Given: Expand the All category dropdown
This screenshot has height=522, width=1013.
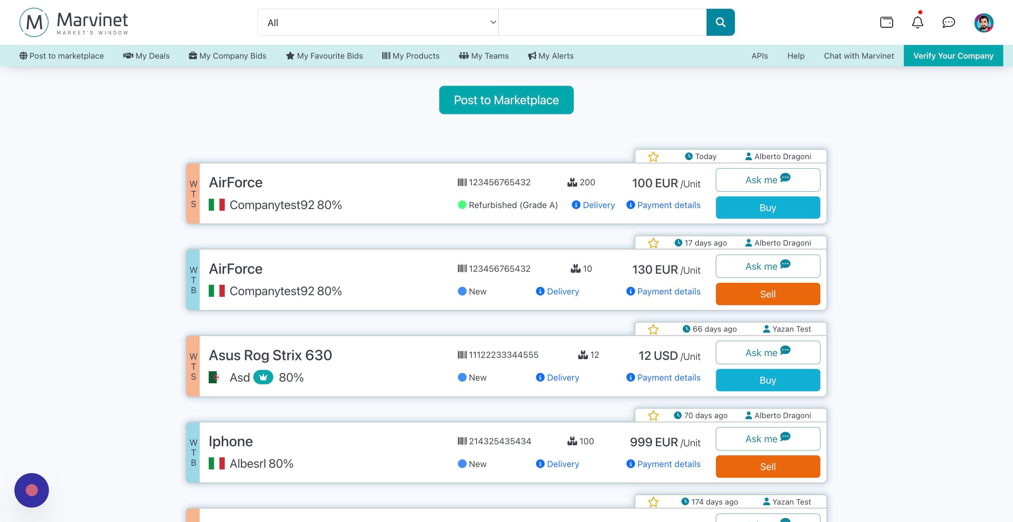Looking at the screenshot, I should [378, 22].
